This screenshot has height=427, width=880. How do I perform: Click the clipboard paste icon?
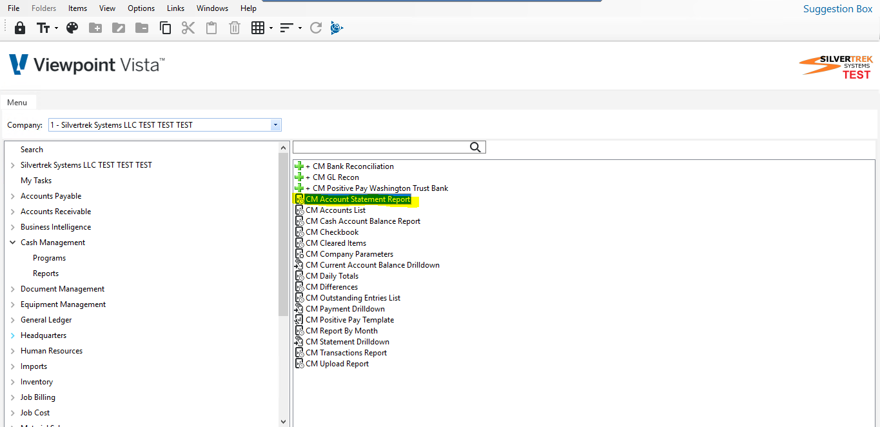click(x=211, y=28)
